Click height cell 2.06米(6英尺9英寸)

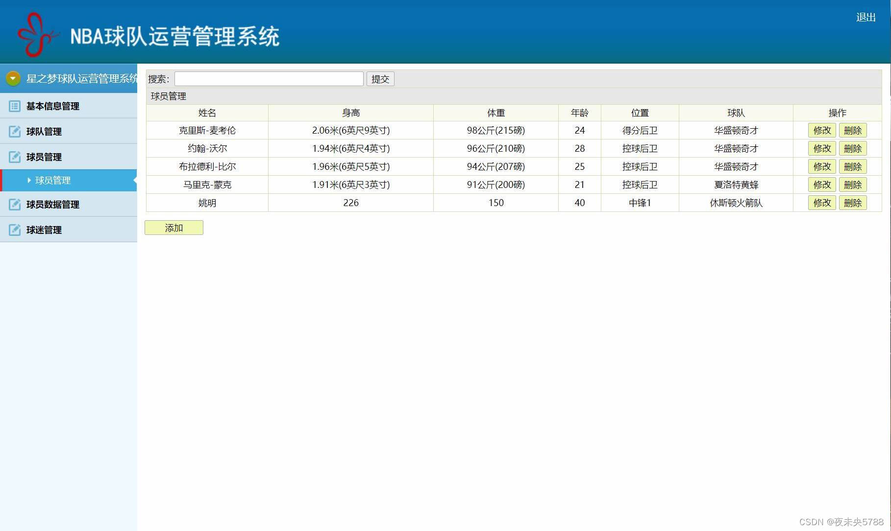tap(351, 131)
